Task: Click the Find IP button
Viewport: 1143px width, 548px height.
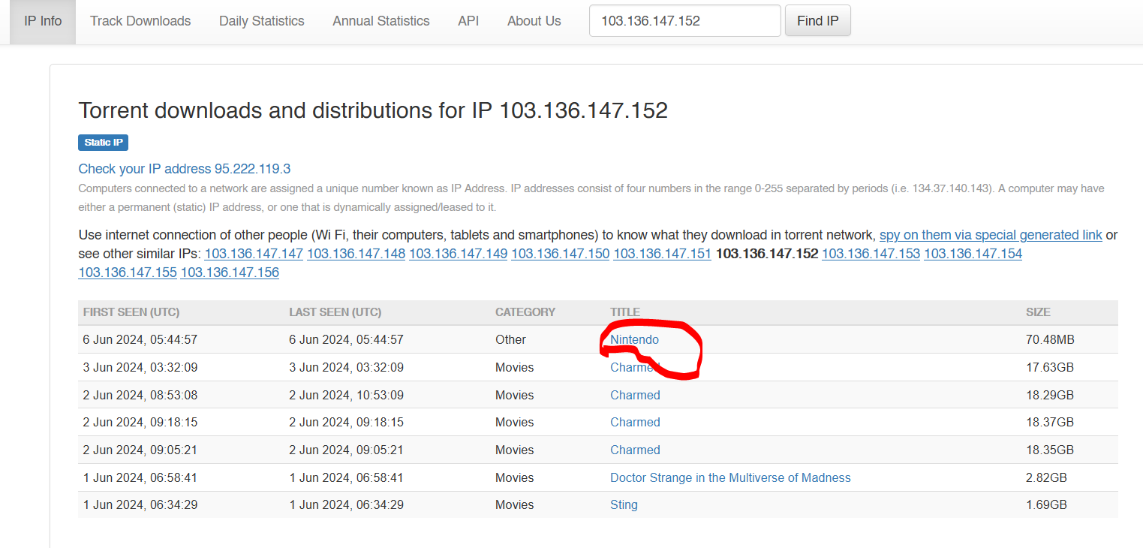Action: click(x=818, y=21)
